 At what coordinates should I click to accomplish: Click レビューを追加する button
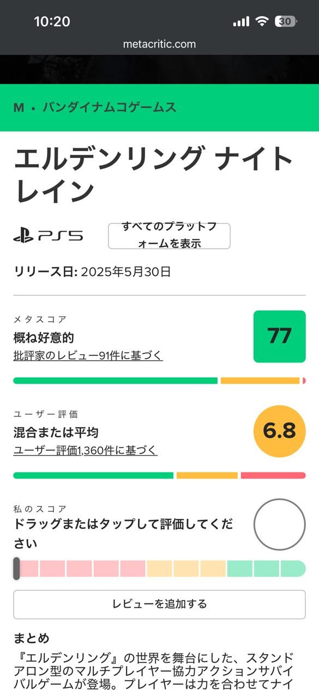(159, 604)
